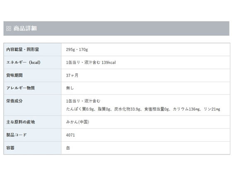Select product code 4071
The width and height of the screenshot is (232, 174).
point(70,135)
